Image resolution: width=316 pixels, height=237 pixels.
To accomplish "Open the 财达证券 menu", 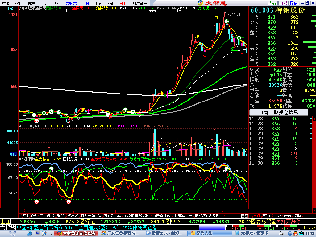I will (x=140, y=3).
